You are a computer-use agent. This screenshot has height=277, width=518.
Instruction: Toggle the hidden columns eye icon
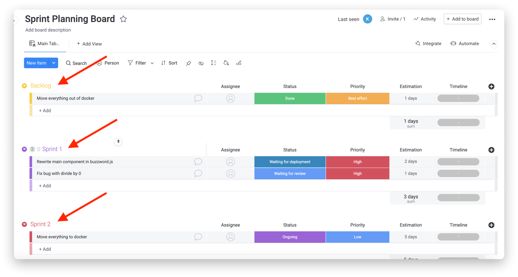coord(201,63)
